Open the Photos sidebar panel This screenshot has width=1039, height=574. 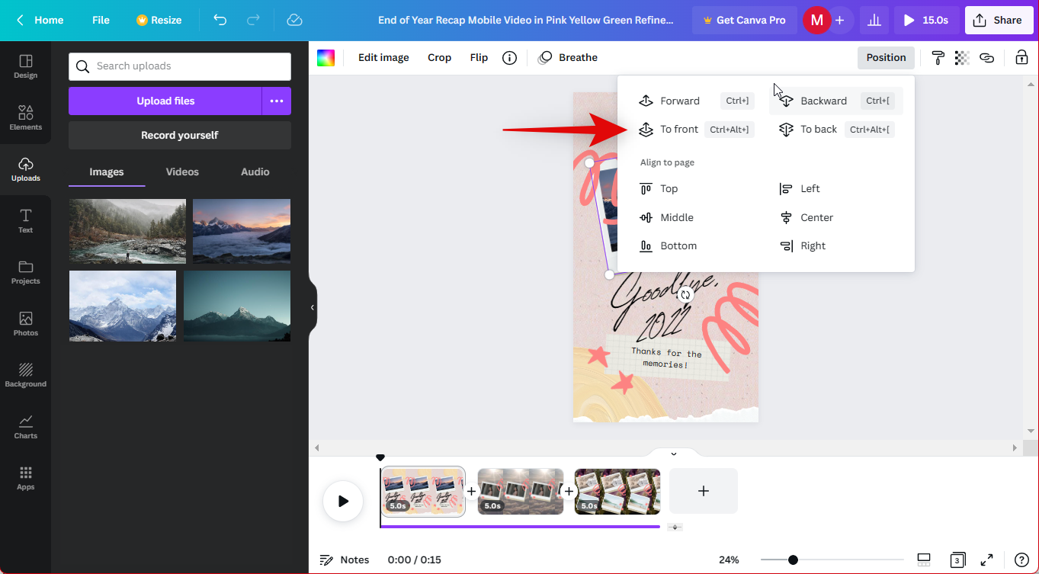[x=25, y=323]
